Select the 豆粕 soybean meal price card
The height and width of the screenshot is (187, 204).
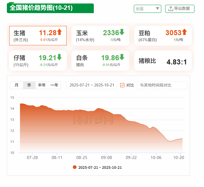pos(162,35)
